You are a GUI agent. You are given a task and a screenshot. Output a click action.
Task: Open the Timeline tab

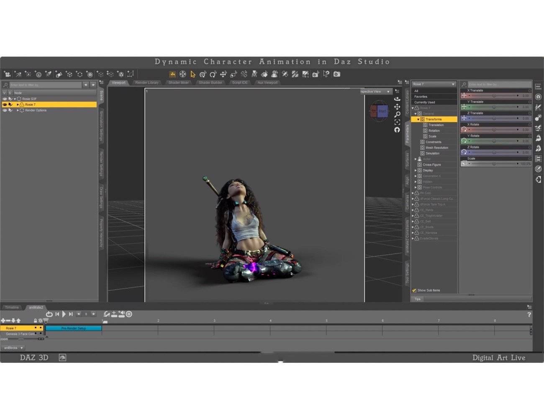click(x=12, y=307)
